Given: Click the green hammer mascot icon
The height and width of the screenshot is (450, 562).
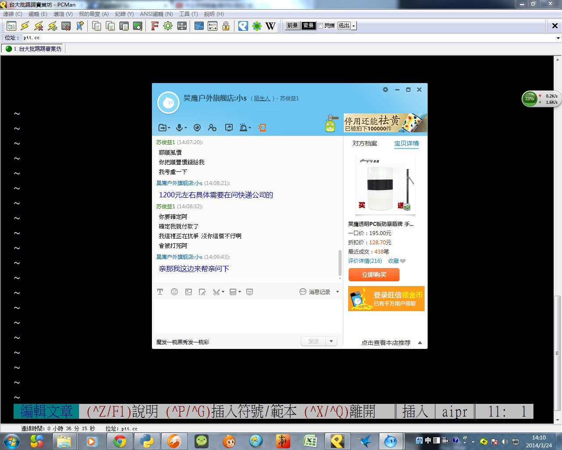Looking at the screenshot, I should 331,123.
